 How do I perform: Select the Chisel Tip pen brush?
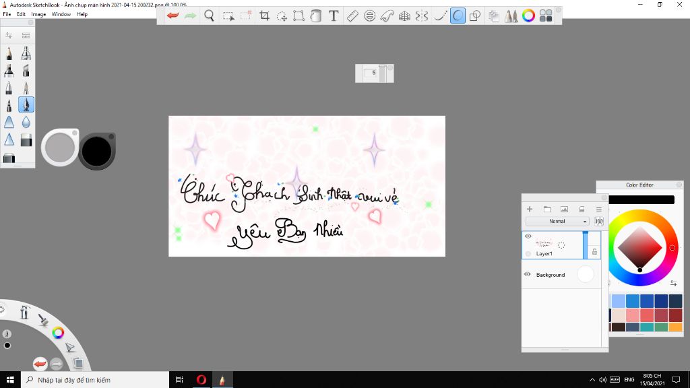pyautogui.click(x=26, y=70)
